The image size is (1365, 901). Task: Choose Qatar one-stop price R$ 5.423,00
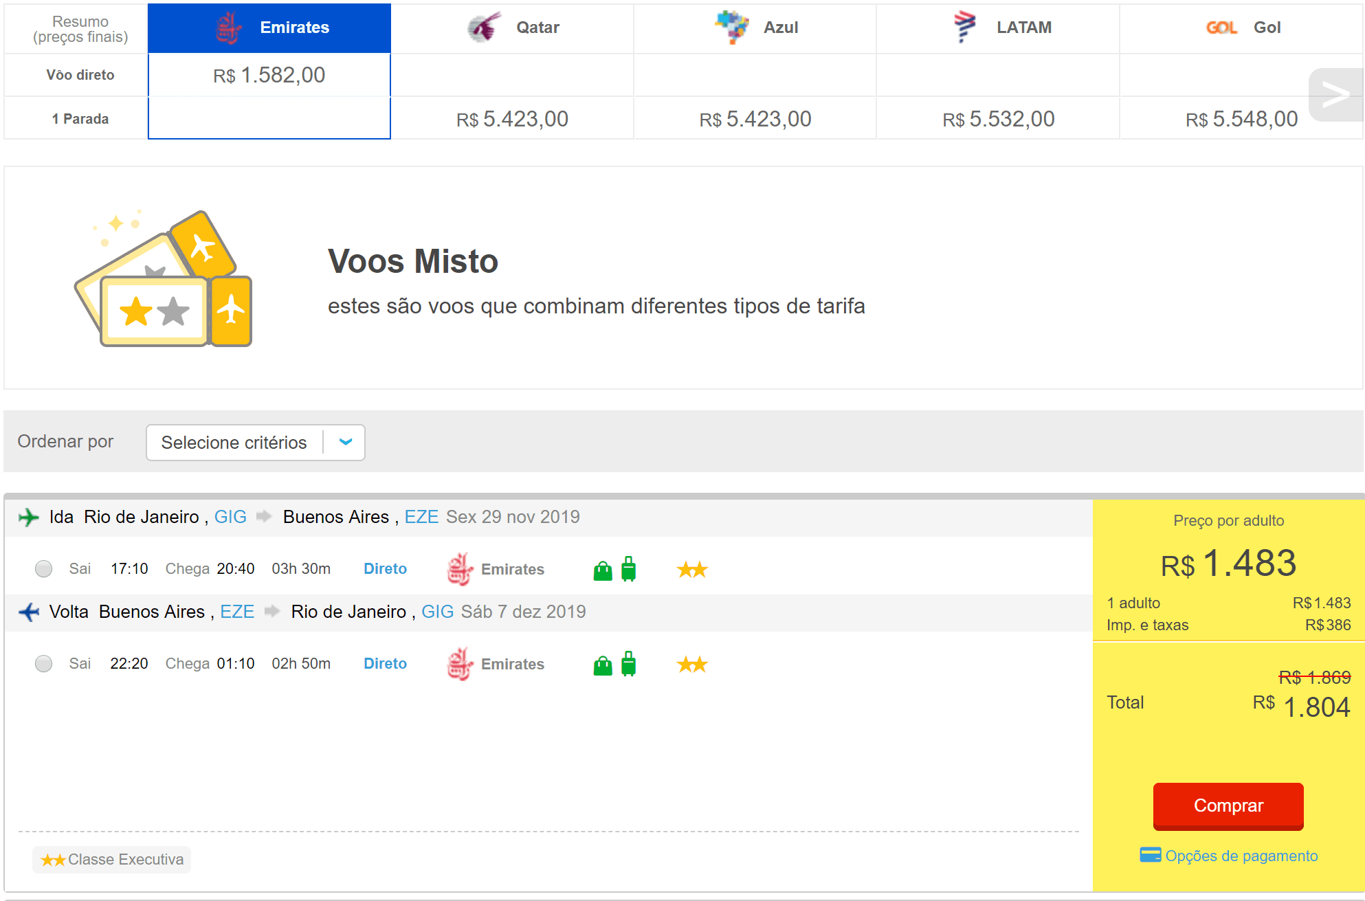point(512,119)
